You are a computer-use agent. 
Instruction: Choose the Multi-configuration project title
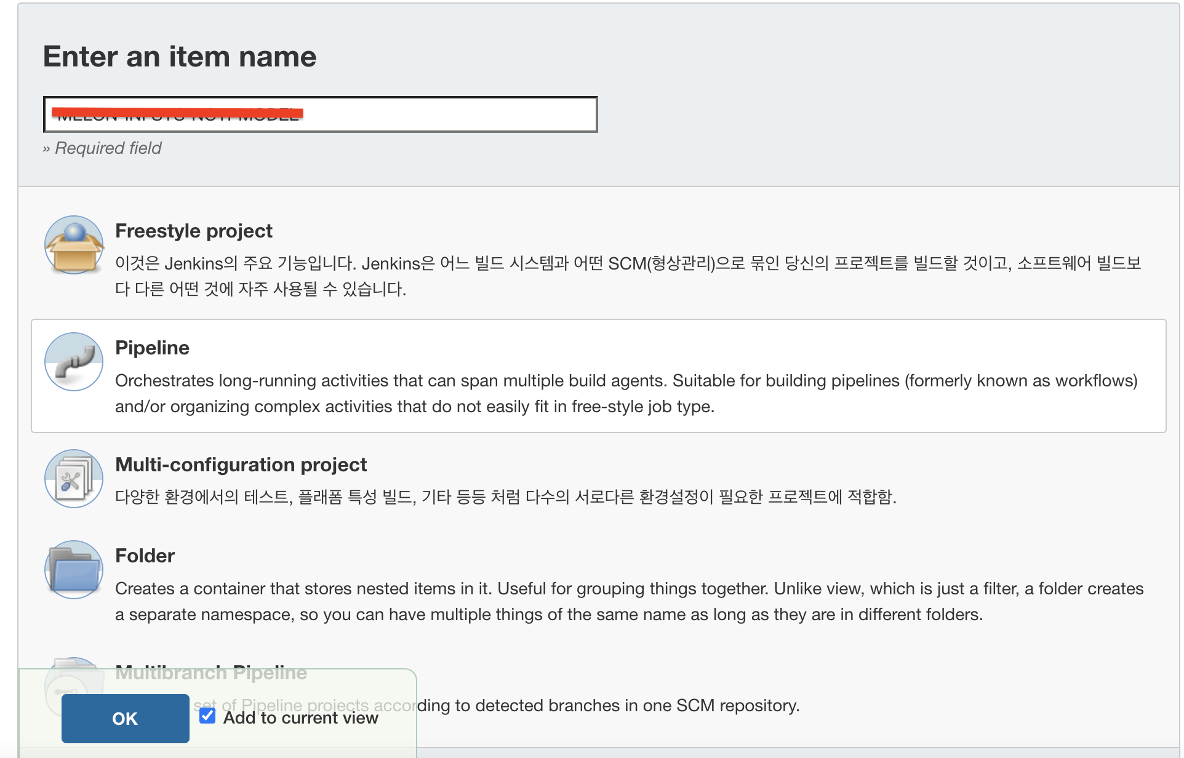tap(241, 465)
